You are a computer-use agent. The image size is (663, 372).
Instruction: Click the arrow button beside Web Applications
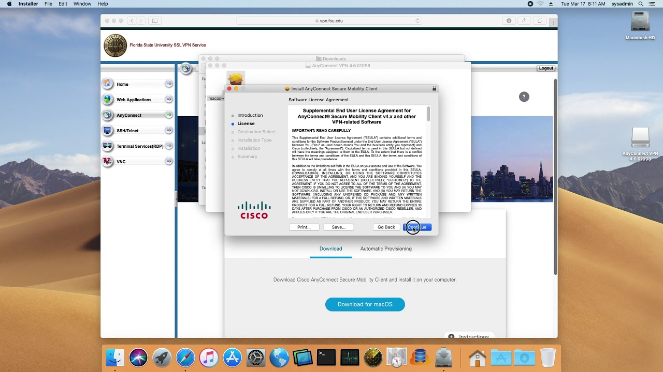pos(169,99)
